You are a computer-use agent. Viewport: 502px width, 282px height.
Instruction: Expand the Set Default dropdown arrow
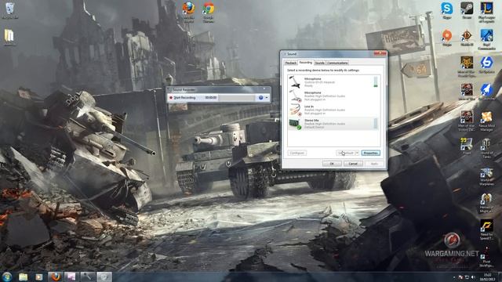coord(357,154)
